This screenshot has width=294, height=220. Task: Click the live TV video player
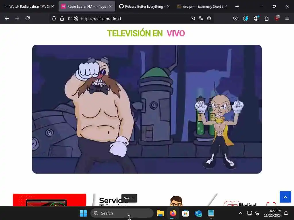[147, 109]
